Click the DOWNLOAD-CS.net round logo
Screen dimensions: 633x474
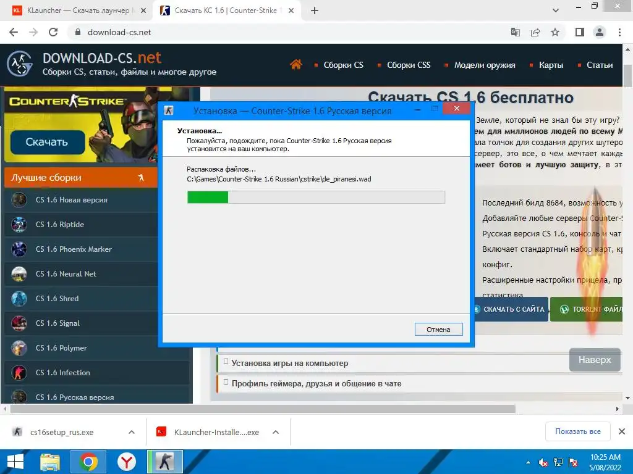[x=19, y=64]
